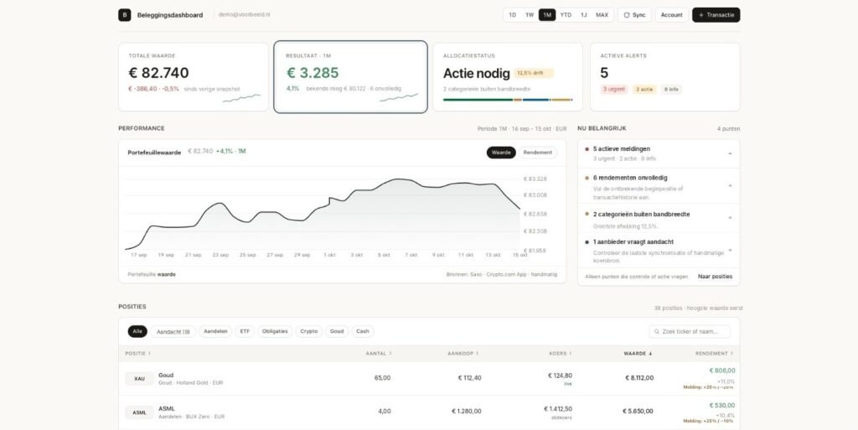This screenshot has height=430, width=858.
Task: Select the MAX period
Action: [602, 15]
